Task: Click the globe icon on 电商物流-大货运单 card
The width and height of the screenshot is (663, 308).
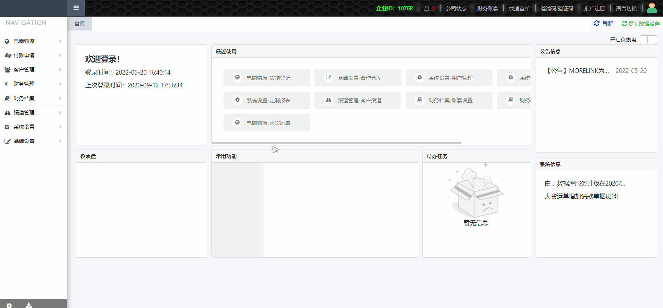Action: coord(237,122)
